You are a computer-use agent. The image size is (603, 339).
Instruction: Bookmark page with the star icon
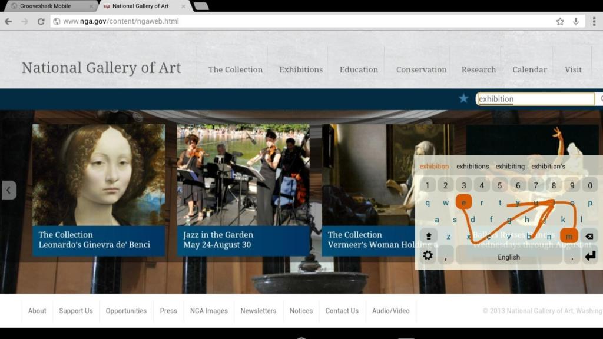coord(560,21)
